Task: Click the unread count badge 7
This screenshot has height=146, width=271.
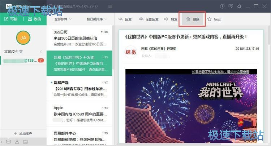Action: pos(41,60)
